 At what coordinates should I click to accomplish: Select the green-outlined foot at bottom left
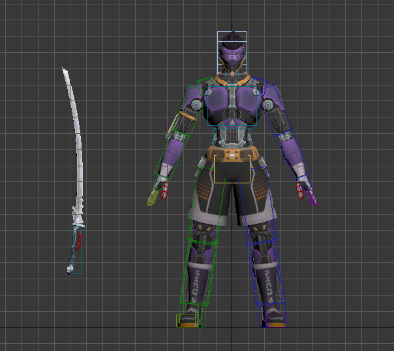[190, 319]
